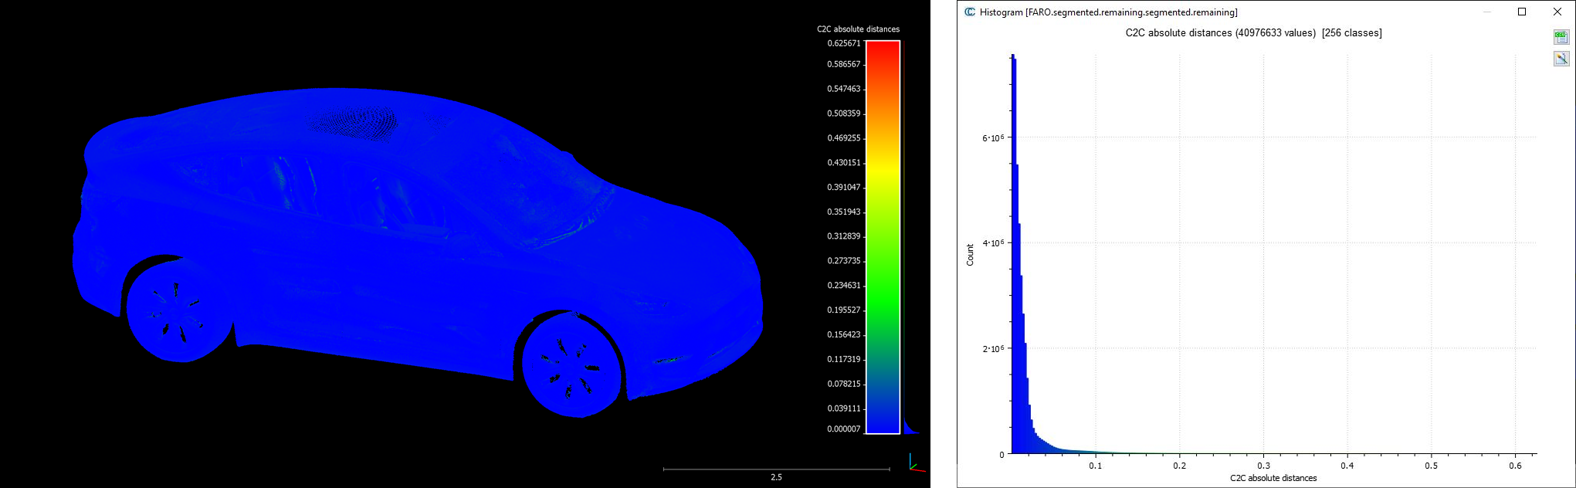Click the scale bar length label 2.5
The image size is (1576, 488).
(x=776, y=477)
